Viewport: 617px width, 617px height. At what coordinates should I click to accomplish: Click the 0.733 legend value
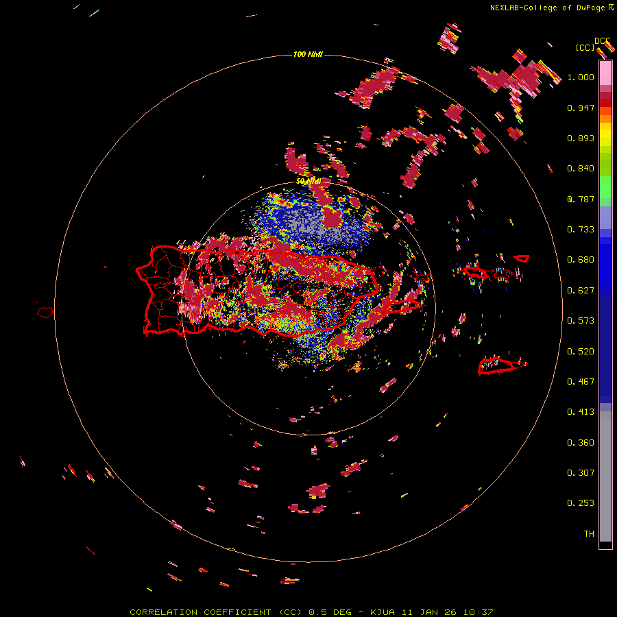(x=581, y=230)
